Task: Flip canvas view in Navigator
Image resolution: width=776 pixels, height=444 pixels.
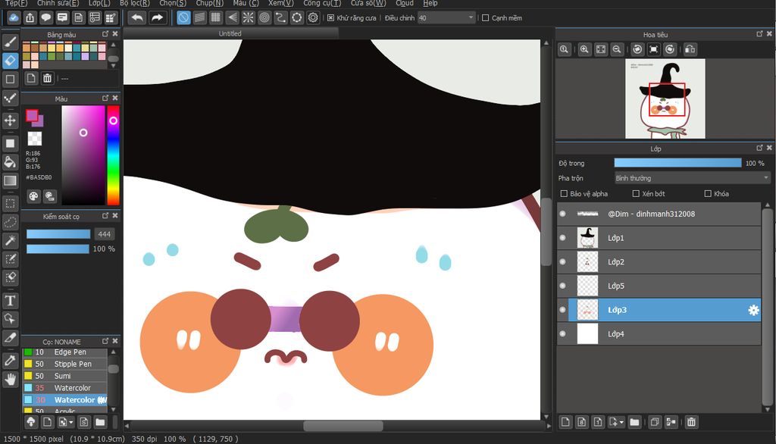Action: (690, 49)
